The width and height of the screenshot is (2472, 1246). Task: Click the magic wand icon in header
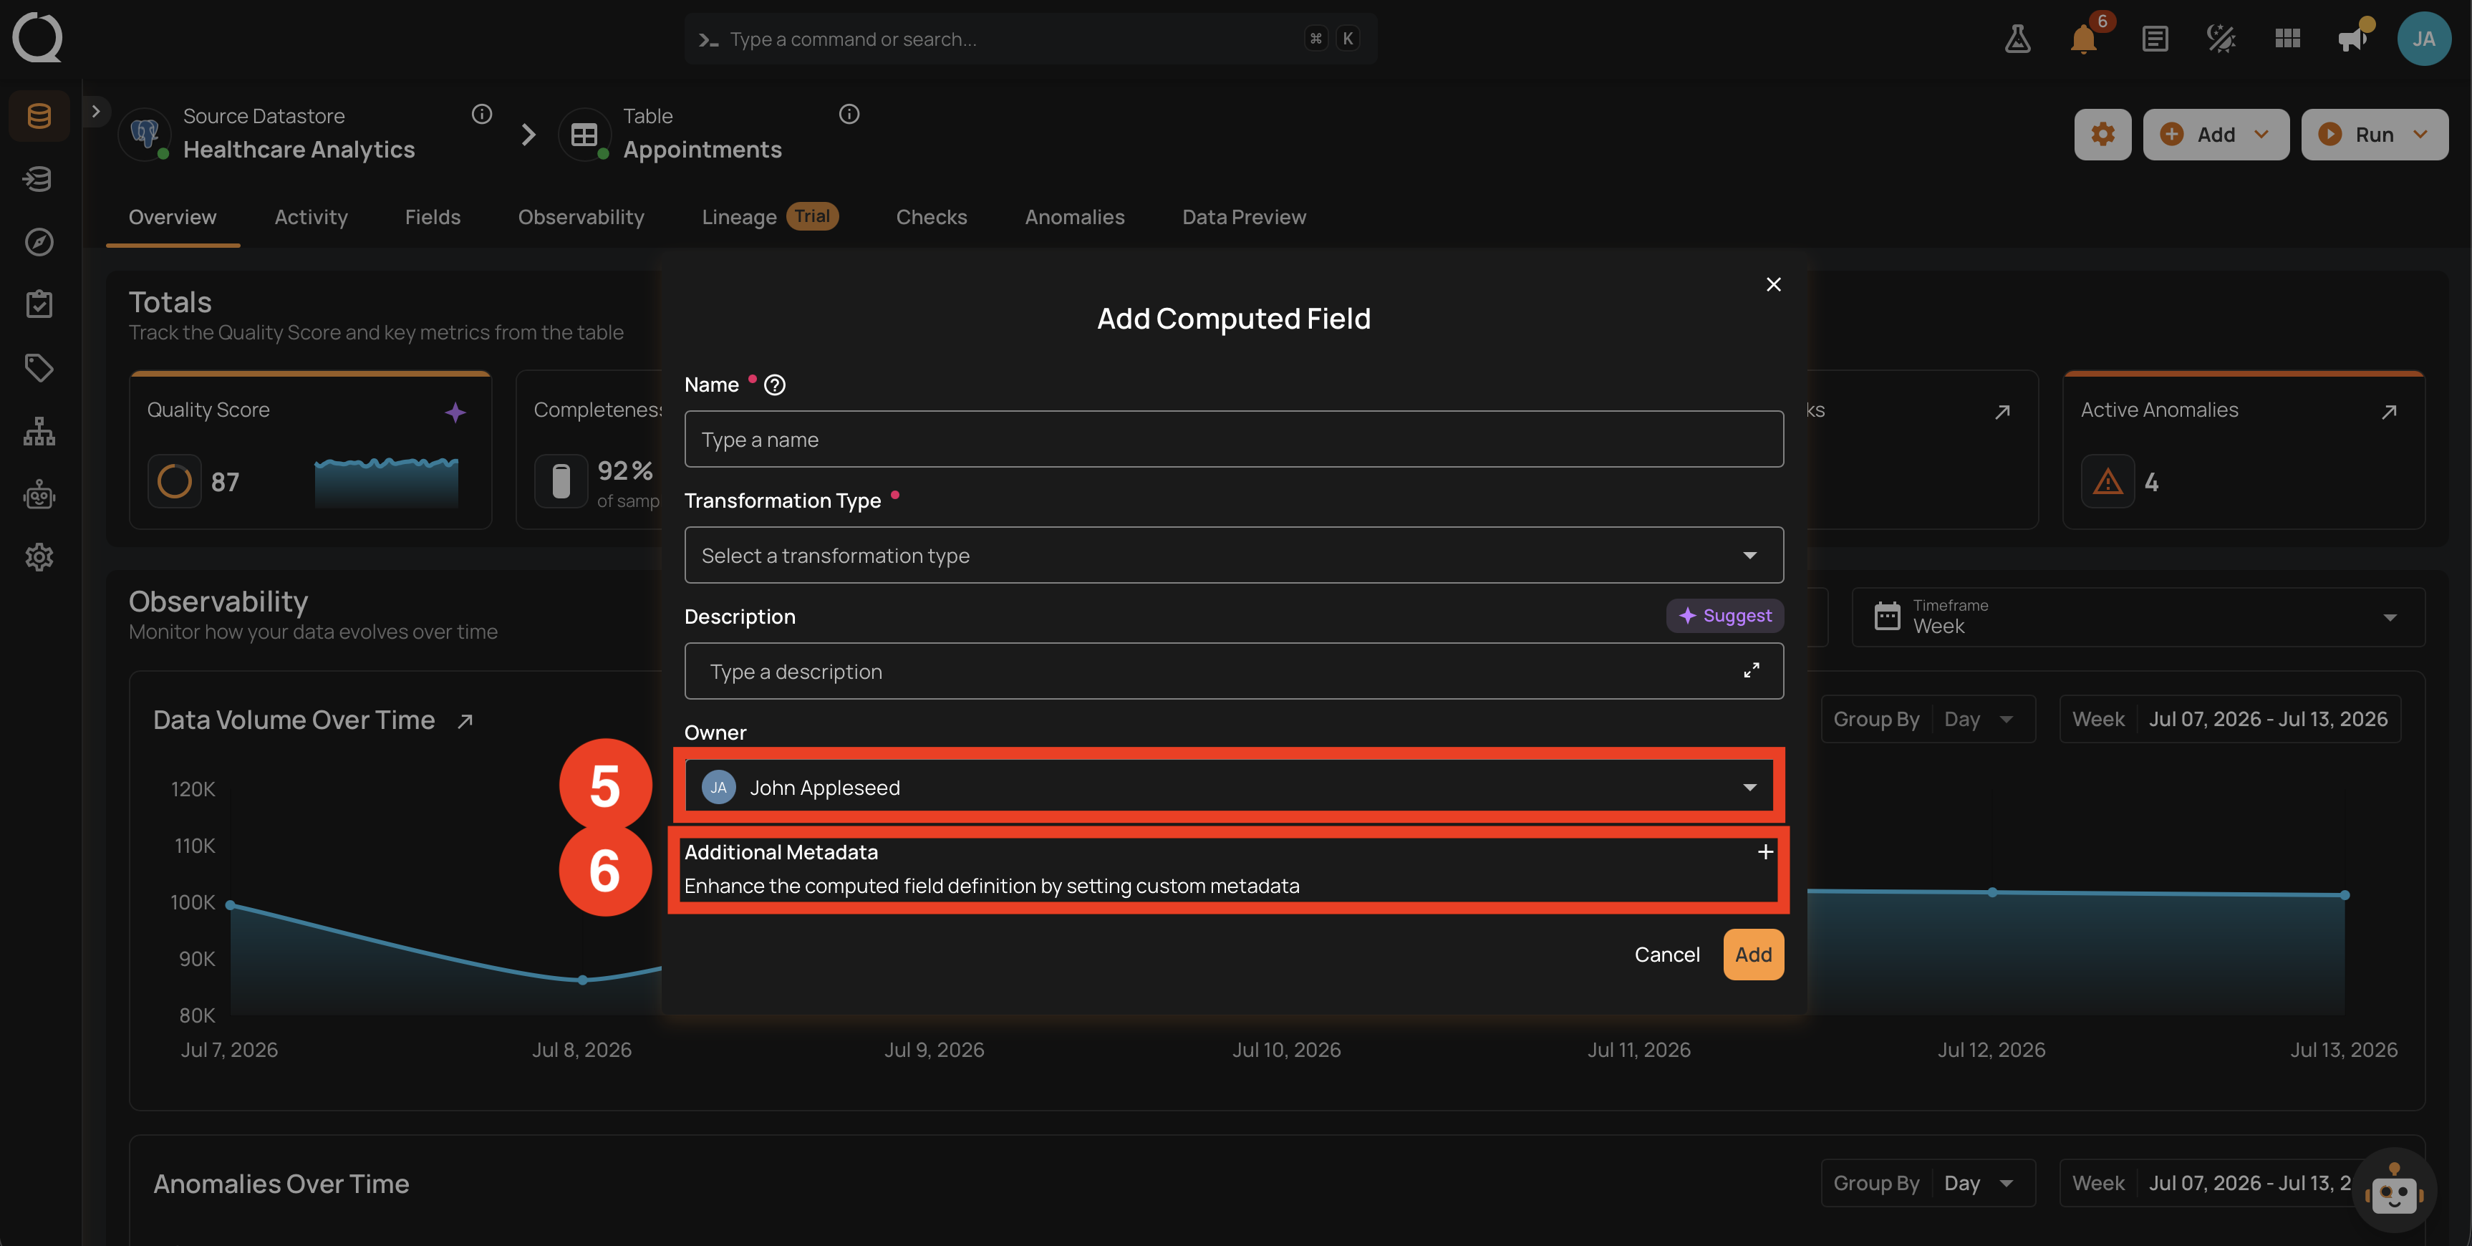[2221, 39]
